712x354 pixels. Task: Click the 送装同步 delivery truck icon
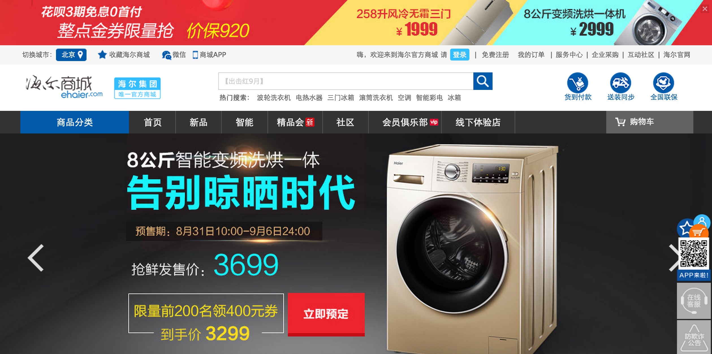(x=620, y=83)
